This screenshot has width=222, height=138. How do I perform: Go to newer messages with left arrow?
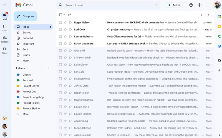click(x=201, y=15)
